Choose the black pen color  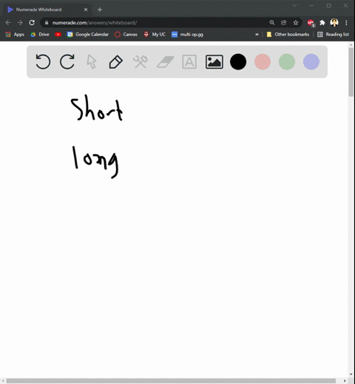click(238, 61)
